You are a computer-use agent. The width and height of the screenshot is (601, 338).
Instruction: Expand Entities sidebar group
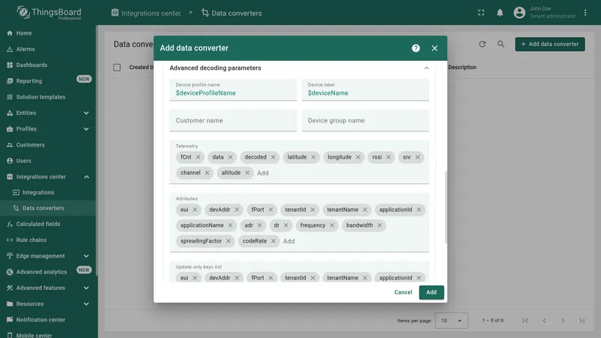pyautogui.click(x=48, y=113)
